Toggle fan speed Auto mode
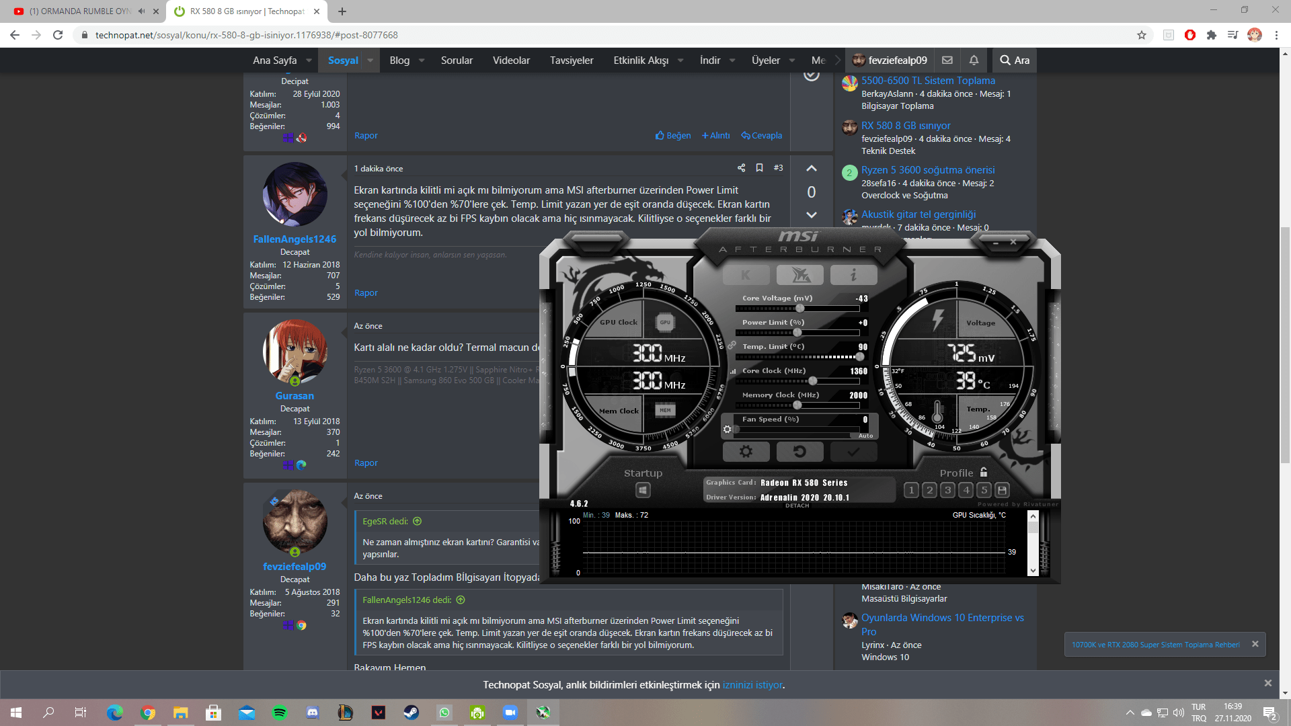This screenshot has height=726, width=1291. coord(865,436)
